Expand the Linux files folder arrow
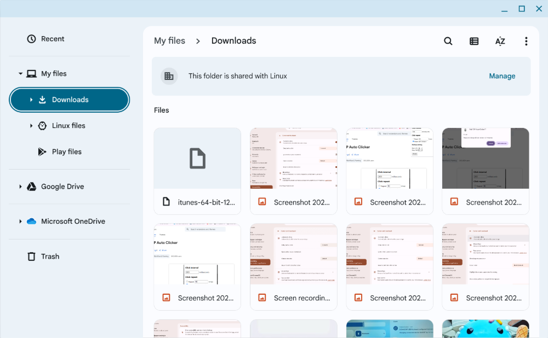548x338 pixels. tap(31, 126)
